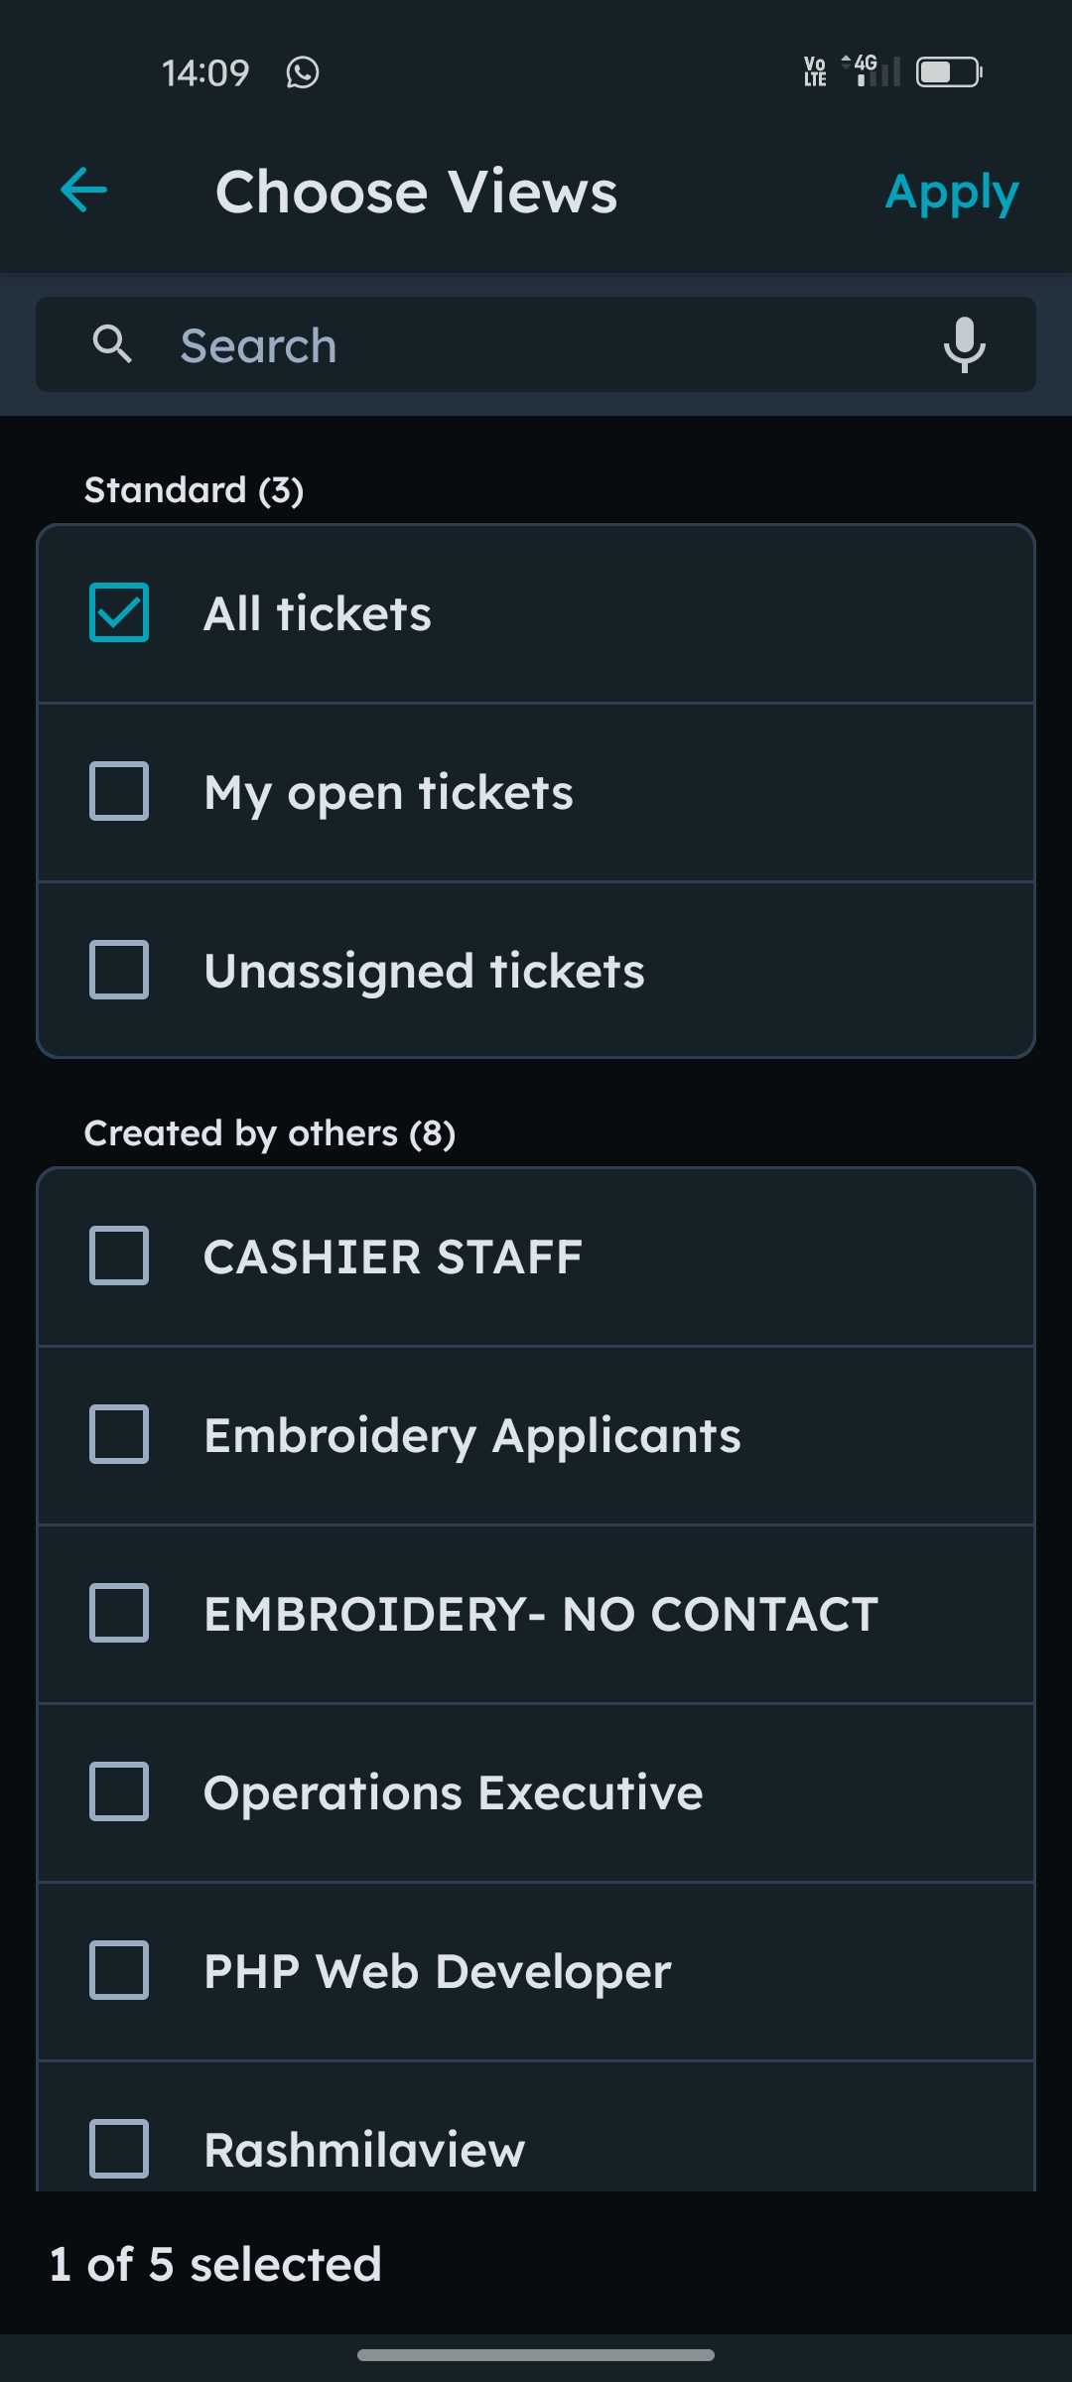This screenshot has height=2382, width=1072.
Task: Pick the PHP Web Developer view row
Action: pyautogui.click(x=536, y=1971)
